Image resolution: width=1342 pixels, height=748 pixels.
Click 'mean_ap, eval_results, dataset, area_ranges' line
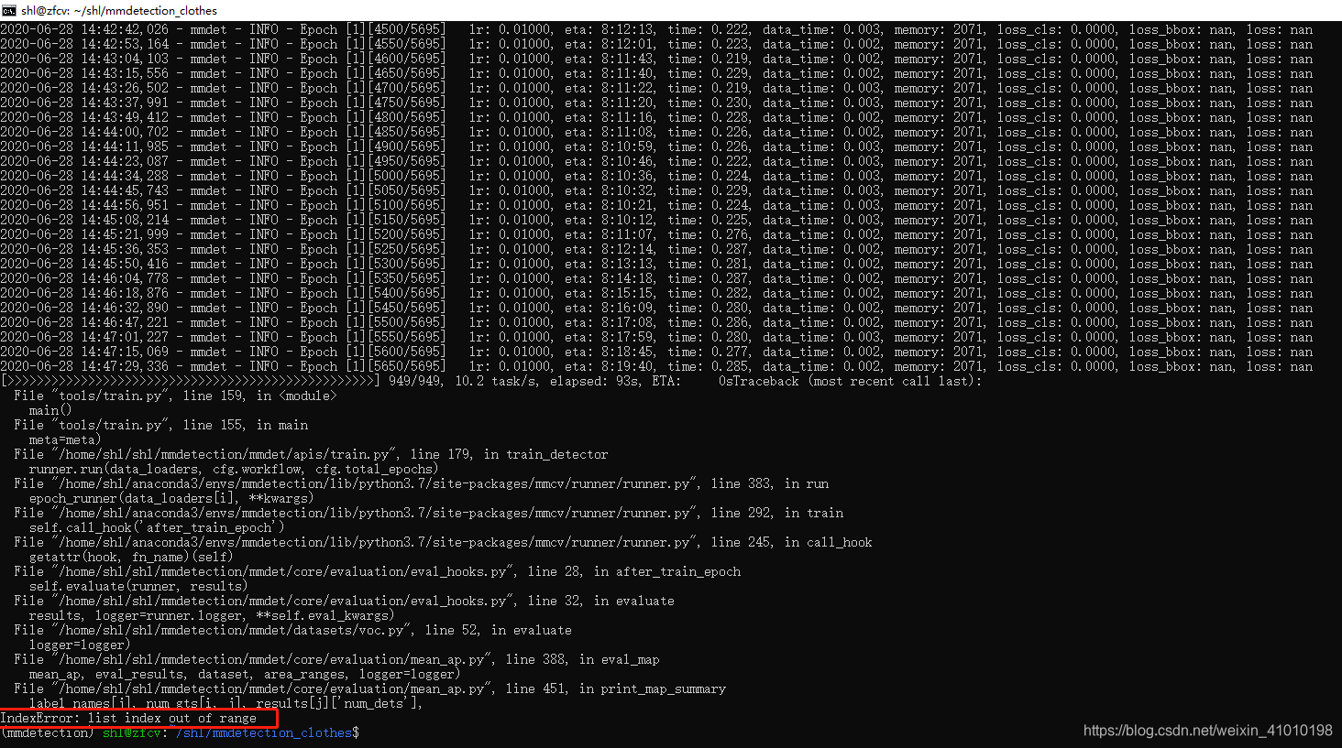(x=245, y=674)
